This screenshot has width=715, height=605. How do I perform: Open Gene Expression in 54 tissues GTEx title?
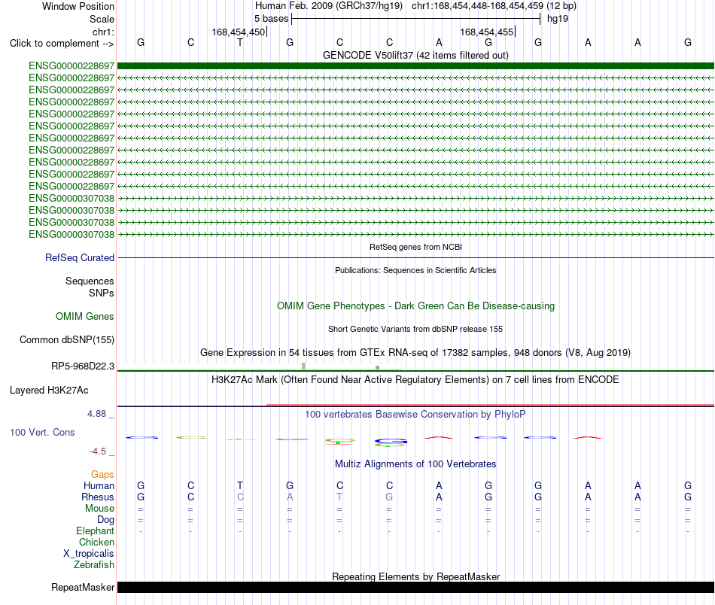point(415,352)
